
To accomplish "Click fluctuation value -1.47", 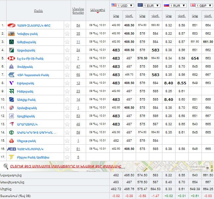I will 155,196.
